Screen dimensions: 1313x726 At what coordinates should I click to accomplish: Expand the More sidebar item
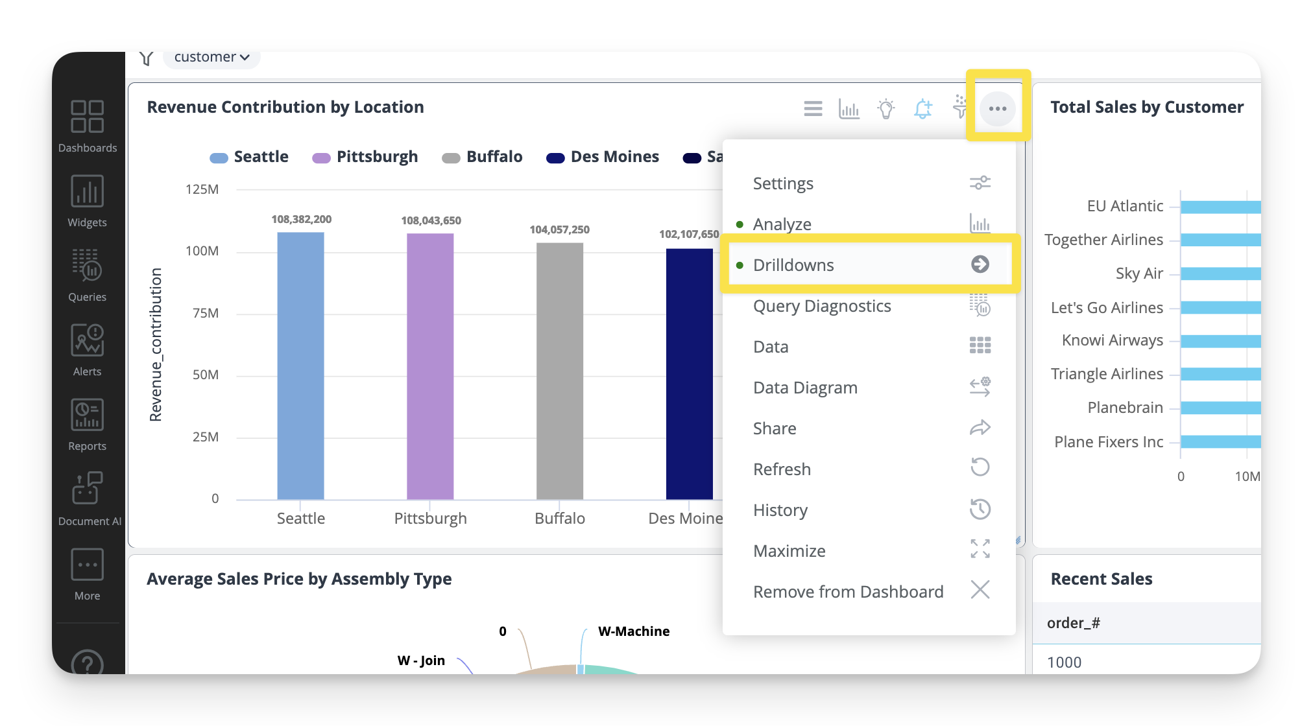[x=87, y=574]
